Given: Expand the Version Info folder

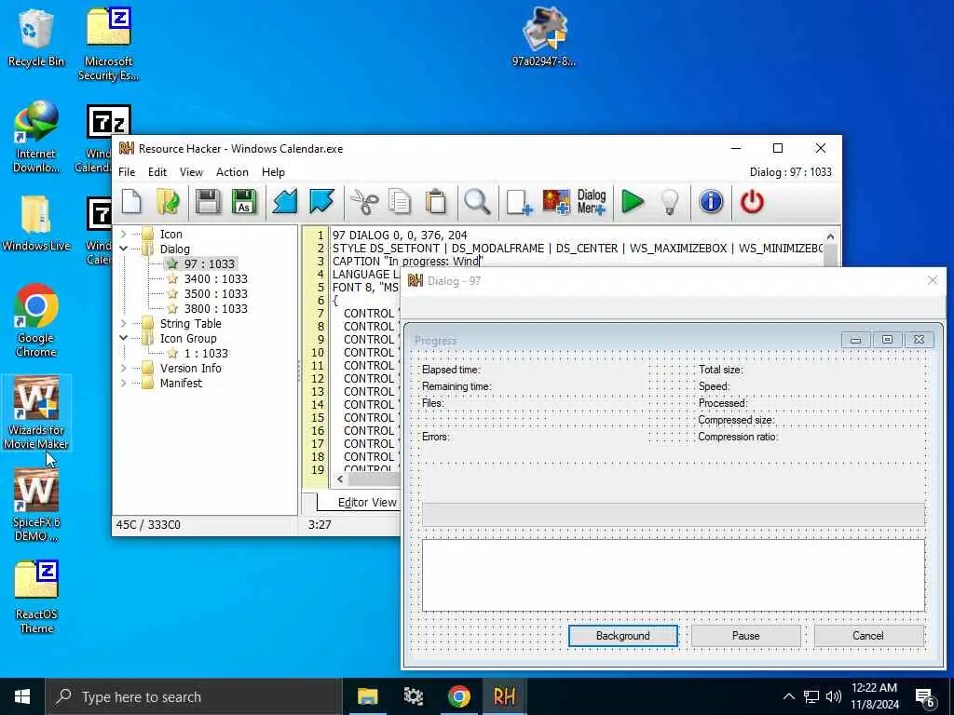Looking at the screenshot, I should [x=124, y=369].
